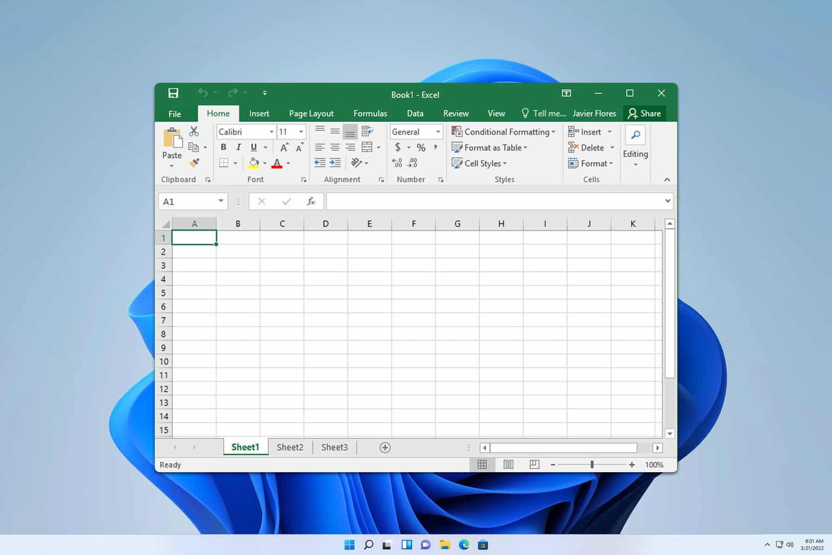Switch to the Formulas tab
Screen dimensions: 832x555
tap(370, 114)
